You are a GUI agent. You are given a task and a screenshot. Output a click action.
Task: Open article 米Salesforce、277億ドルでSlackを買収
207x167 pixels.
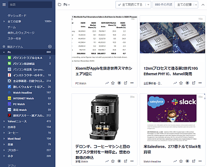[172, 149]
